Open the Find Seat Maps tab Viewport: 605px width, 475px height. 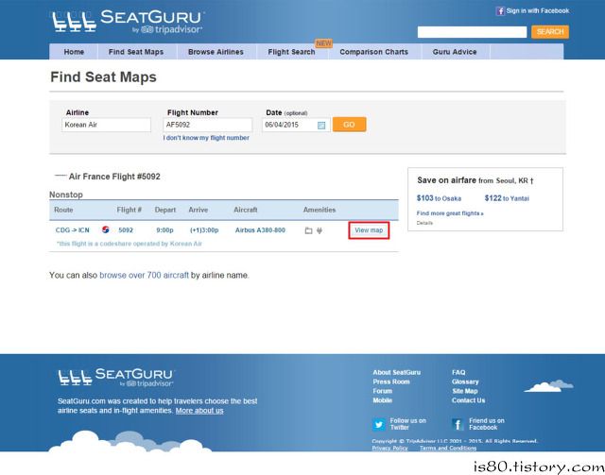click(136, 52)
